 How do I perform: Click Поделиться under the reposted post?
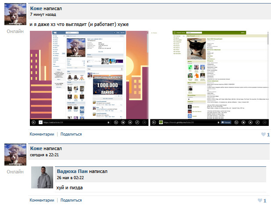click(x=71, y=200)
